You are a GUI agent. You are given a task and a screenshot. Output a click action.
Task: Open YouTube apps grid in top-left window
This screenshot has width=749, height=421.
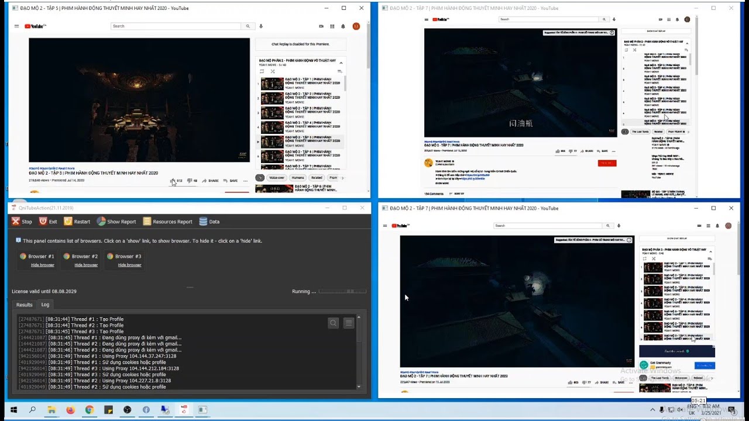(332, 26)
